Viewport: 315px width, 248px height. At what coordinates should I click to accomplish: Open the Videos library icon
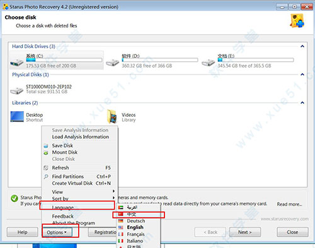(112, 116)
